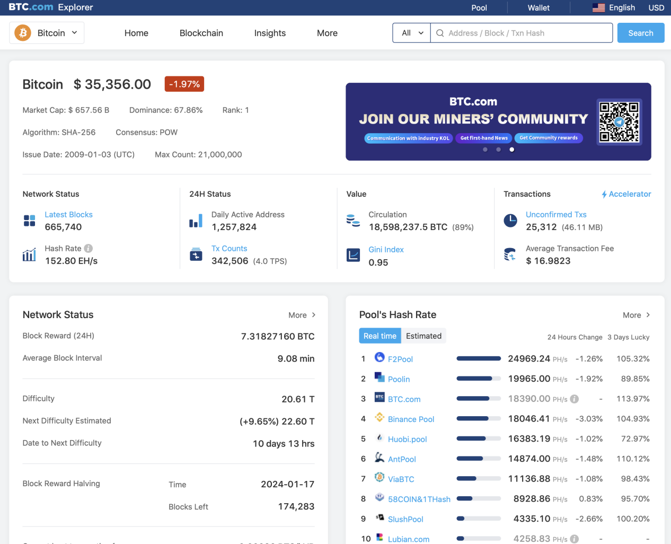Click the Accelerator lightning icon

604,195
